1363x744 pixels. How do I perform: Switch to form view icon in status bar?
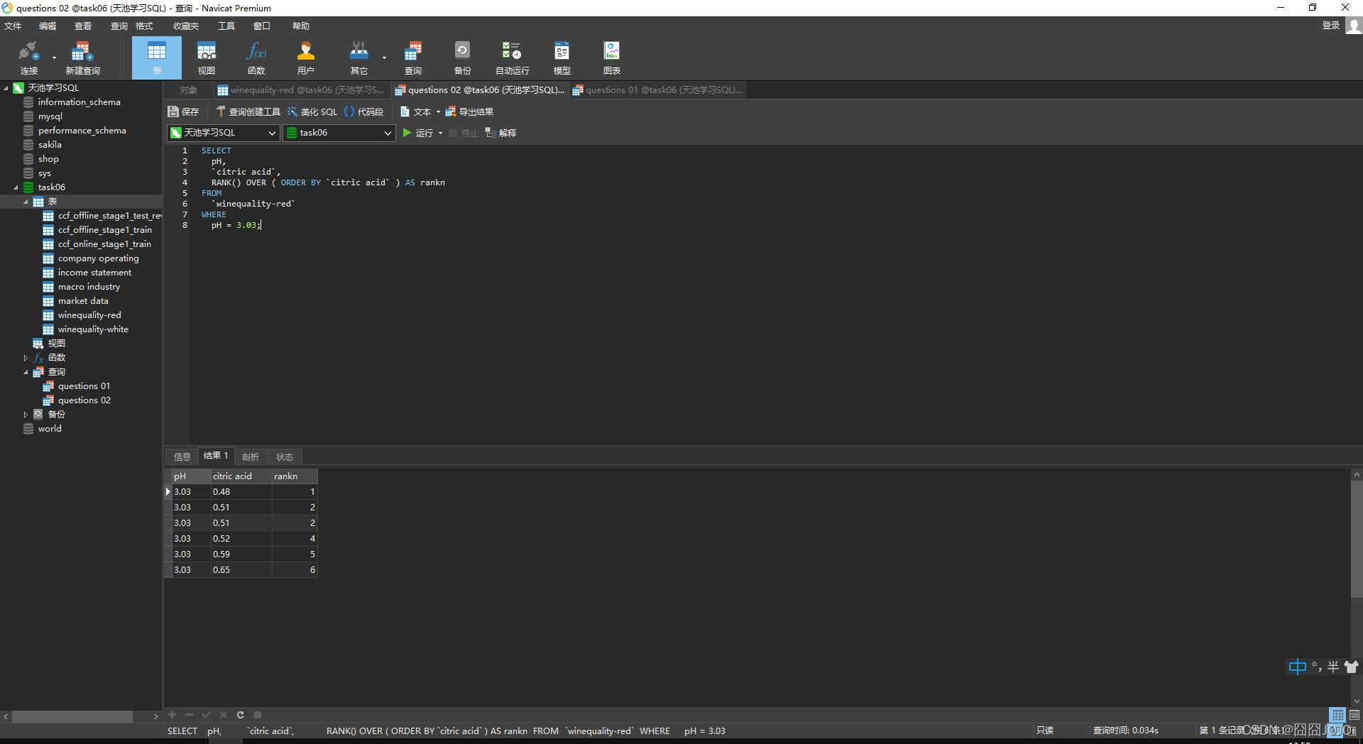pos(1354,715)
